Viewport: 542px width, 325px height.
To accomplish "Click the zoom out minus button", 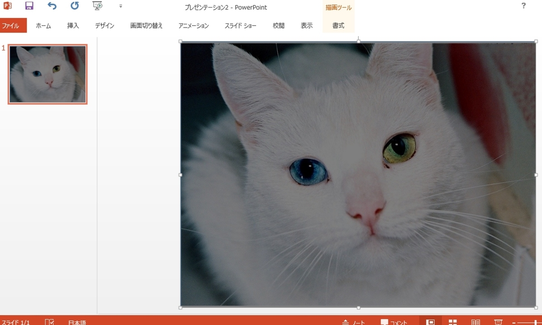I will pyautogui.click(x=514, y=323).
